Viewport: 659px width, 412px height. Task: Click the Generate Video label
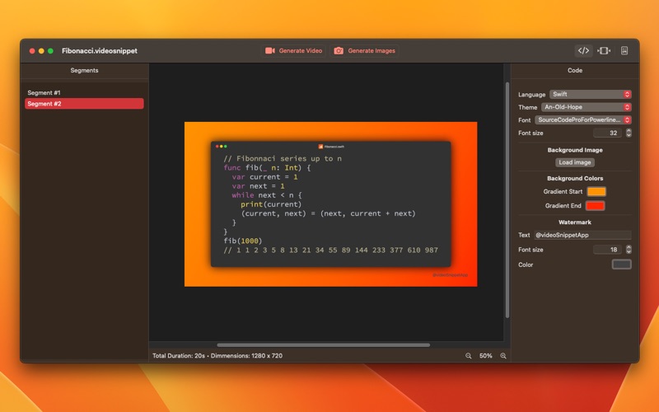(301, 51)
